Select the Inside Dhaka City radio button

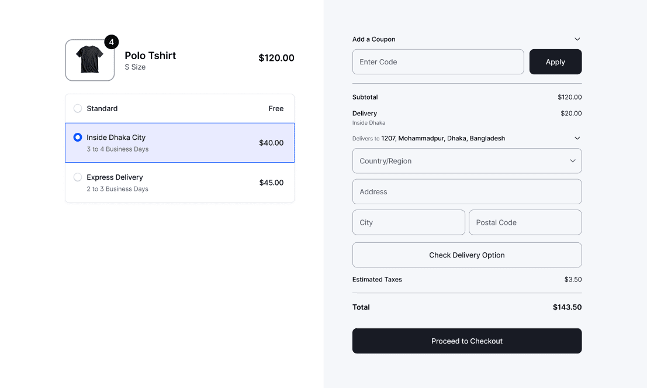pos(78,137)
